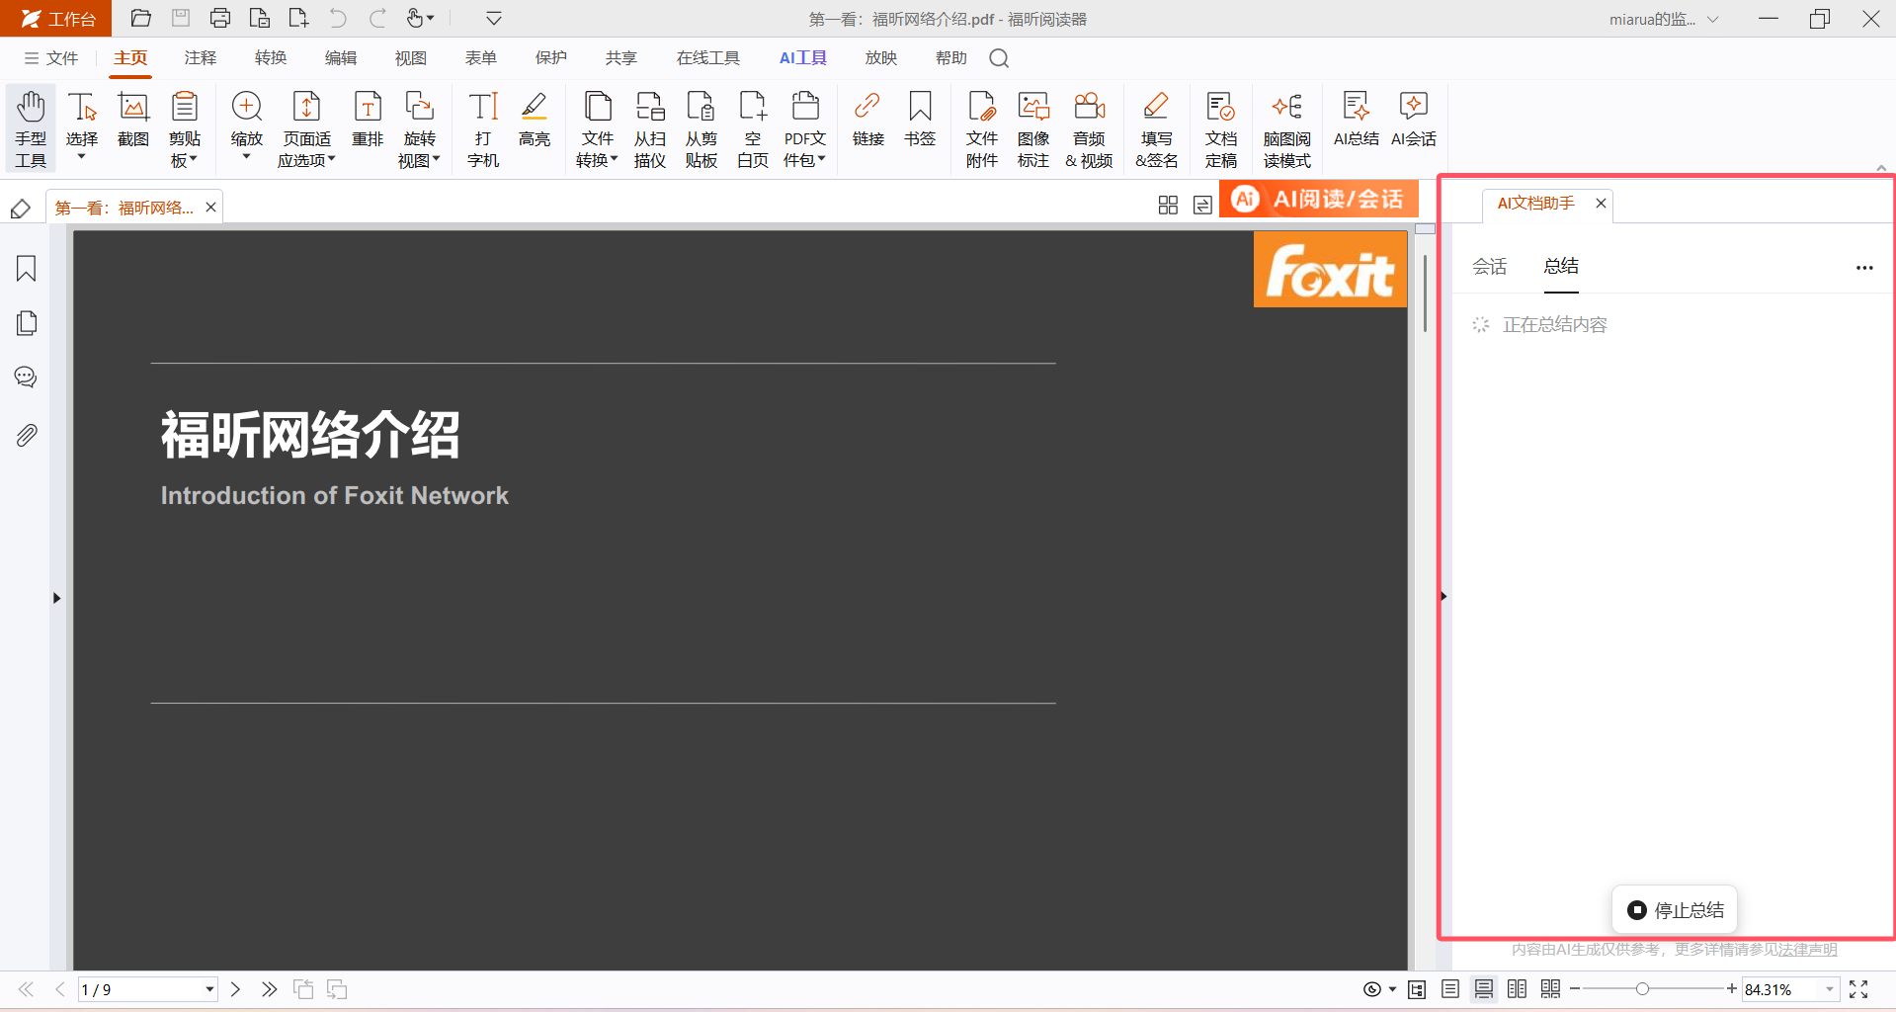This screenshot has height=1012, width=1896.
Task: Open the customize quick access toolbar dropdown
Action: pyautogui.click(x=494, y=18)
